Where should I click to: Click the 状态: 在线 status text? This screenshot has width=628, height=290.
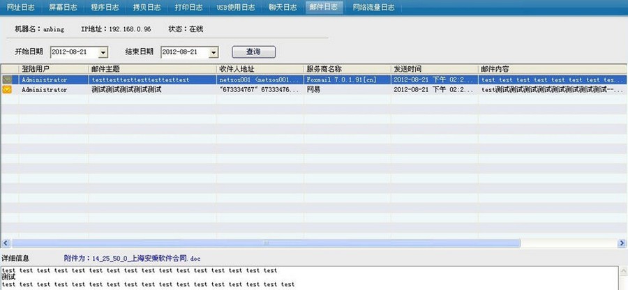click(x=186, y=29)
